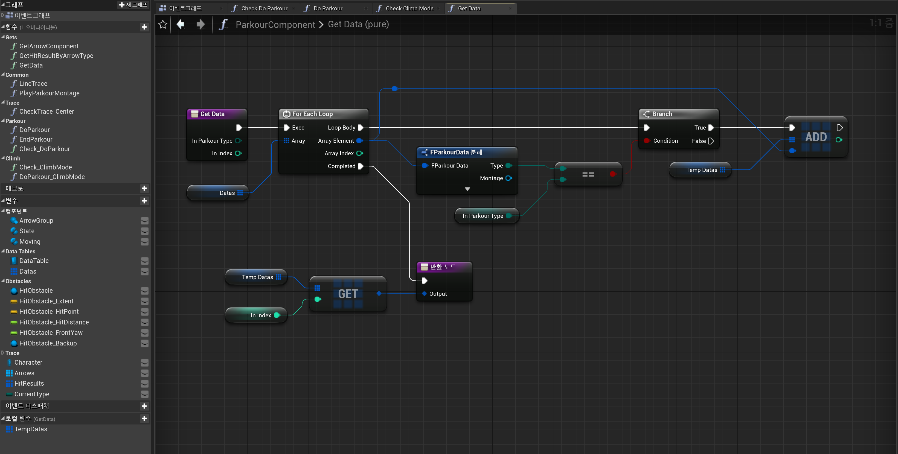Add a new macro with plus button
898x454 pixels.
pyautogui.click(x=144, y=188)
